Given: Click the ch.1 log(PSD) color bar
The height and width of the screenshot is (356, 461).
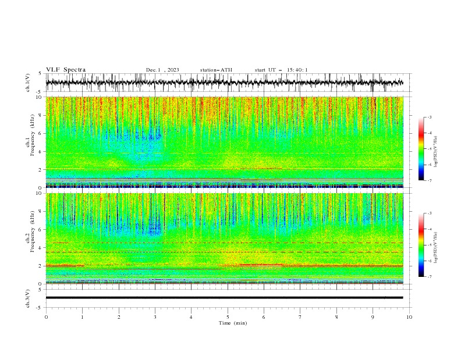Looking at the screenshot, I should pyautogui.click(x=421, y=149).
